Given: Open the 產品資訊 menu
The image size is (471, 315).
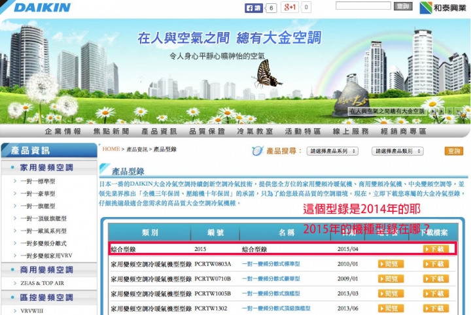Looking at the screenshot, I should tap(159, 131).
